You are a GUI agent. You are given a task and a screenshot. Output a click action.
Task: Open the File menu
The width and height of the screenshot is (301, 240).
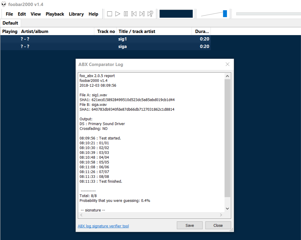[9, 14]
